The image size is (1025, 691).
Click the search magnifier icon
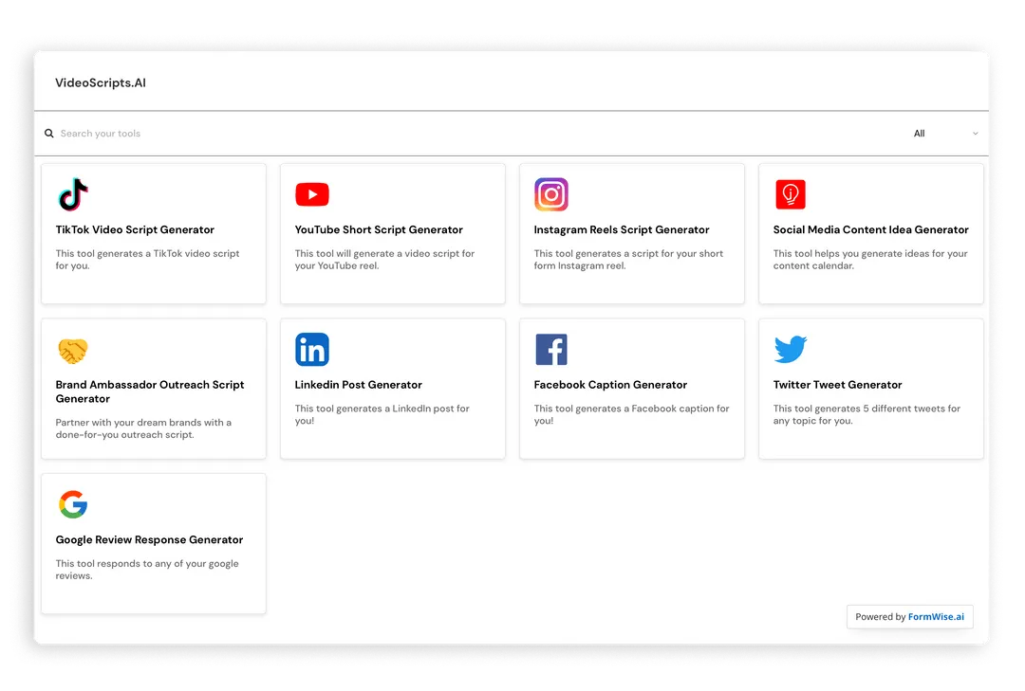click(x=49, y=134)
